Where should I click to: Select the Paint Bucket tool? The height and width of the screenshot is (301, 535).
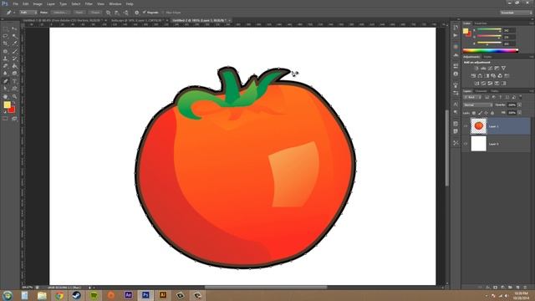point(14,66)
